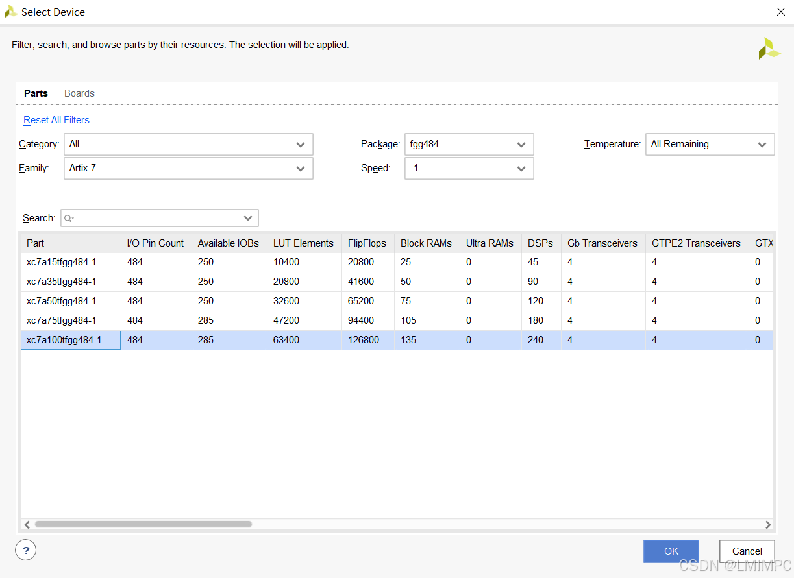The height and width of the screenshot is (578, 794).
Task: Select part xc7a75tfgg484-1
Action: 61,320
